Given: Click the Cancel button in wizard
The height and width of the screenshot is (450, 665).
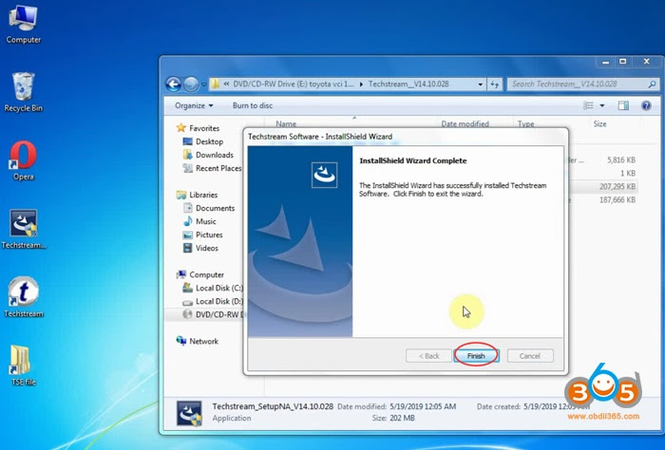Looking at the screenshot, I should 530,356.
